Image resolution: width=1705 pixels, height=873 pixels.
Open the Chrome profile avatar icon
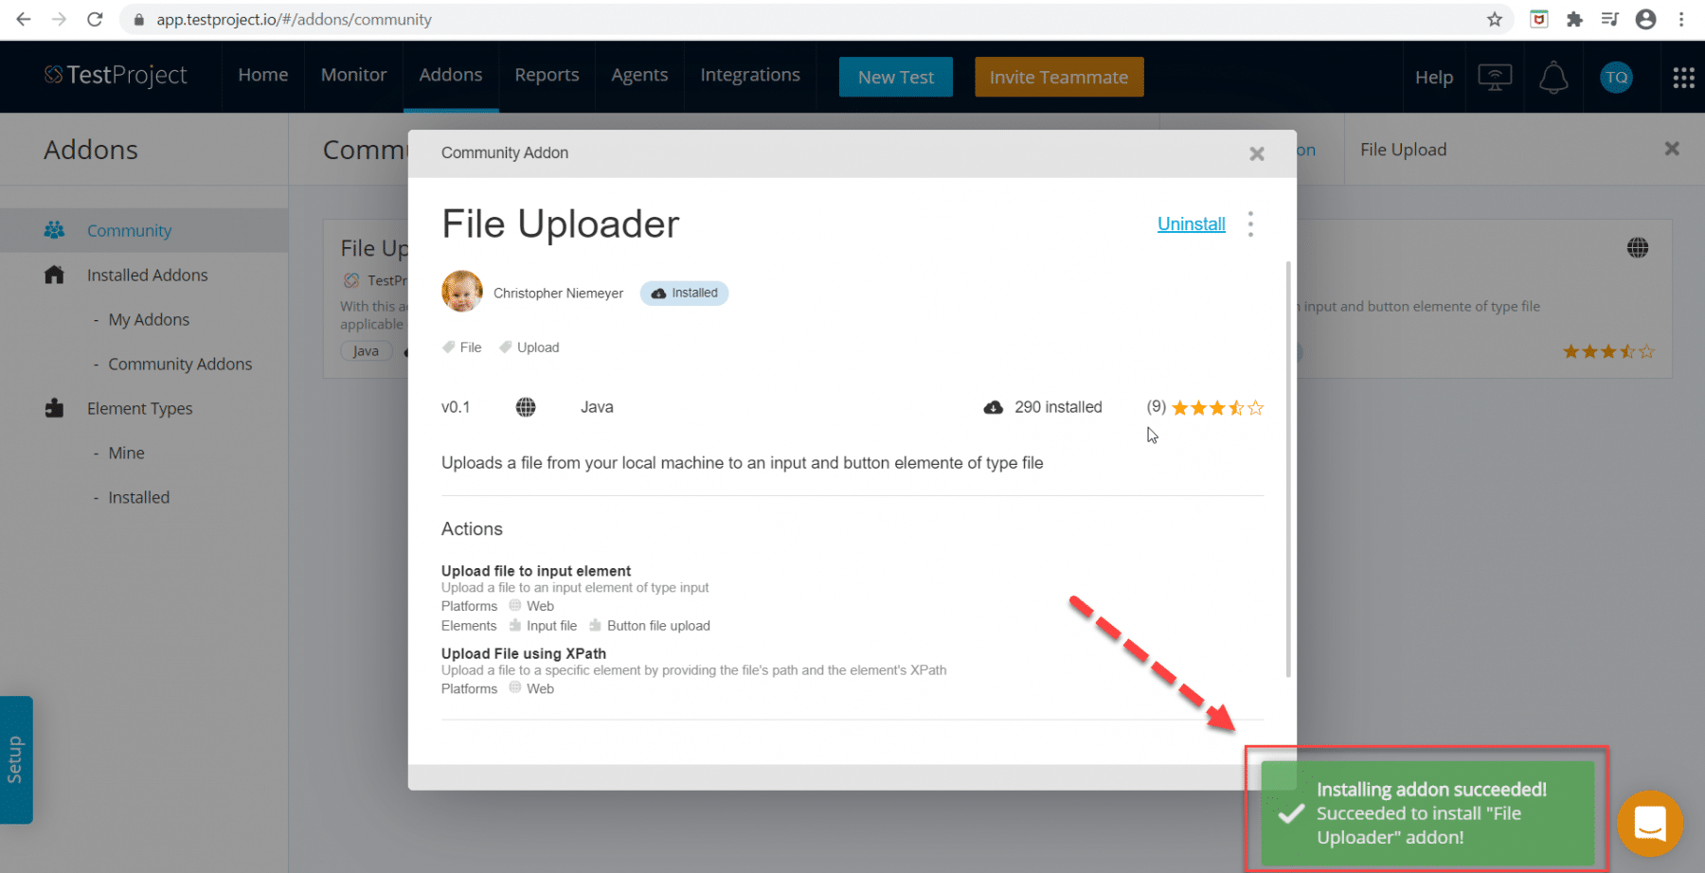pyautogui.click(x=1646, y=19)
